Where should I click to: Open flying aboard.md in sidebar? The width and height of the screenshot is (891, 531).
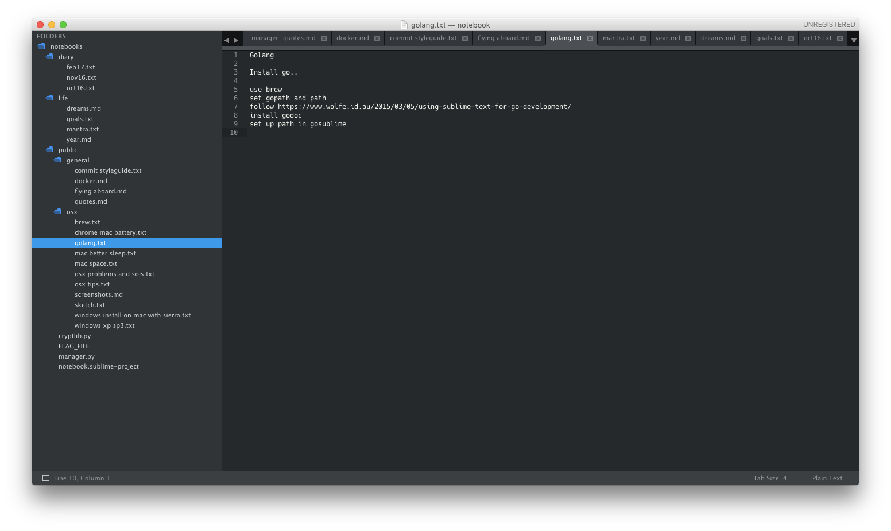pyautogui.click(x=100, y=191)
